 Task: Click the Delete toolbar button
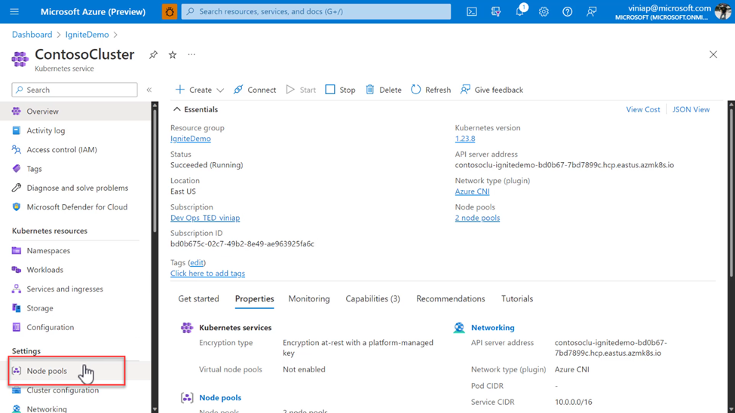[x=384, y=90]
